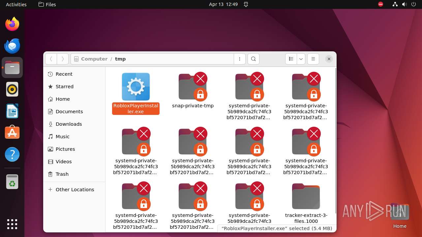The width and height of the screenshot is (422, 237).
Task: Open Pictures in the sidebar
Action: click(74, 149)
